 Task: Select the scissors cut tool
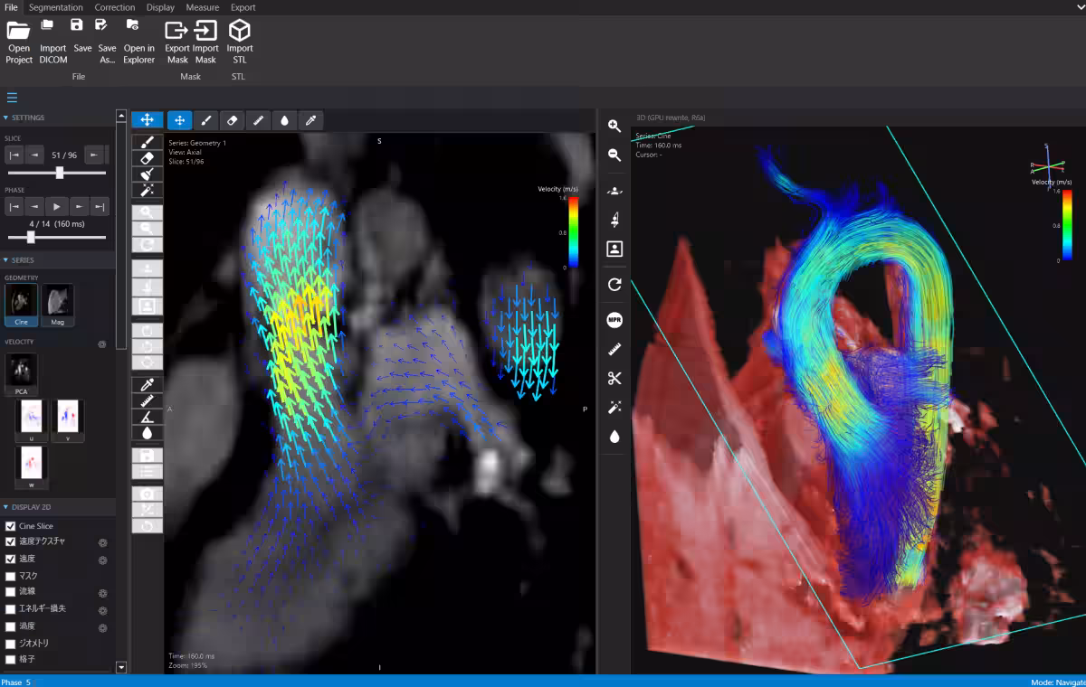click(614, 378)
